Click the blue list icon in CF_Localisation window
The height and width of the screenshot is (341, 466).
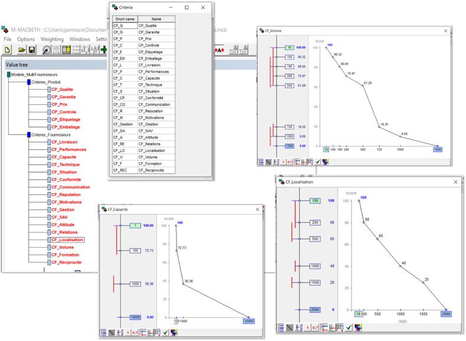281,327
